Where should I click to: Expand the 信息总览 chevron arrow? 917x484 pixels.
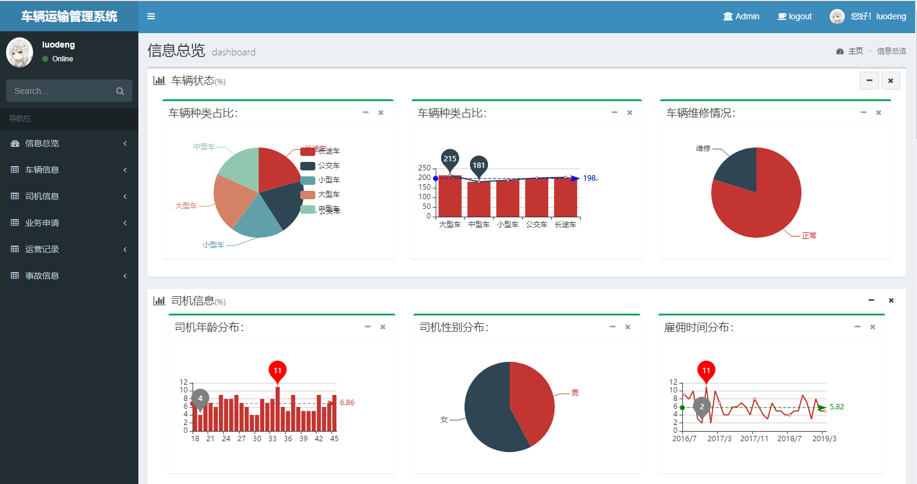(x=125, y=143)
